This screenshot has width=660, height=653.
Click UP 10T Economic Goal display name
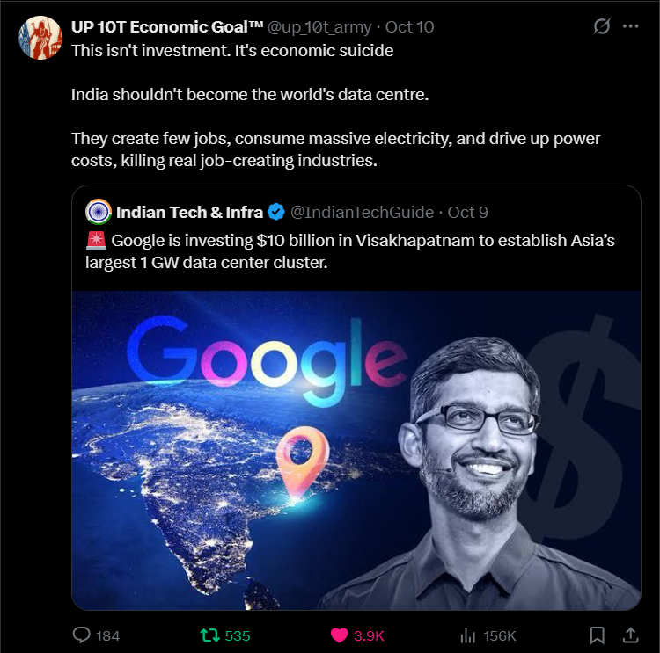(x=167, y=27)
